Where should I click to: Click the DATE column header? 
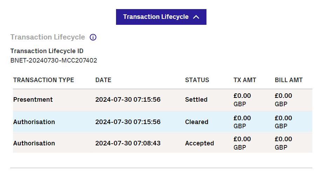pos(103,80)
